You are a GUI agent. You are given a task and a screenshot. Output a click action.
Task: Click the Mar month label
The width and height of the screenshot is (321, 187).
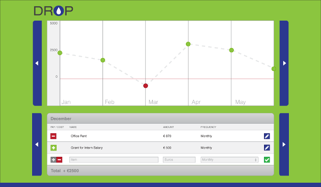[153, 102]
